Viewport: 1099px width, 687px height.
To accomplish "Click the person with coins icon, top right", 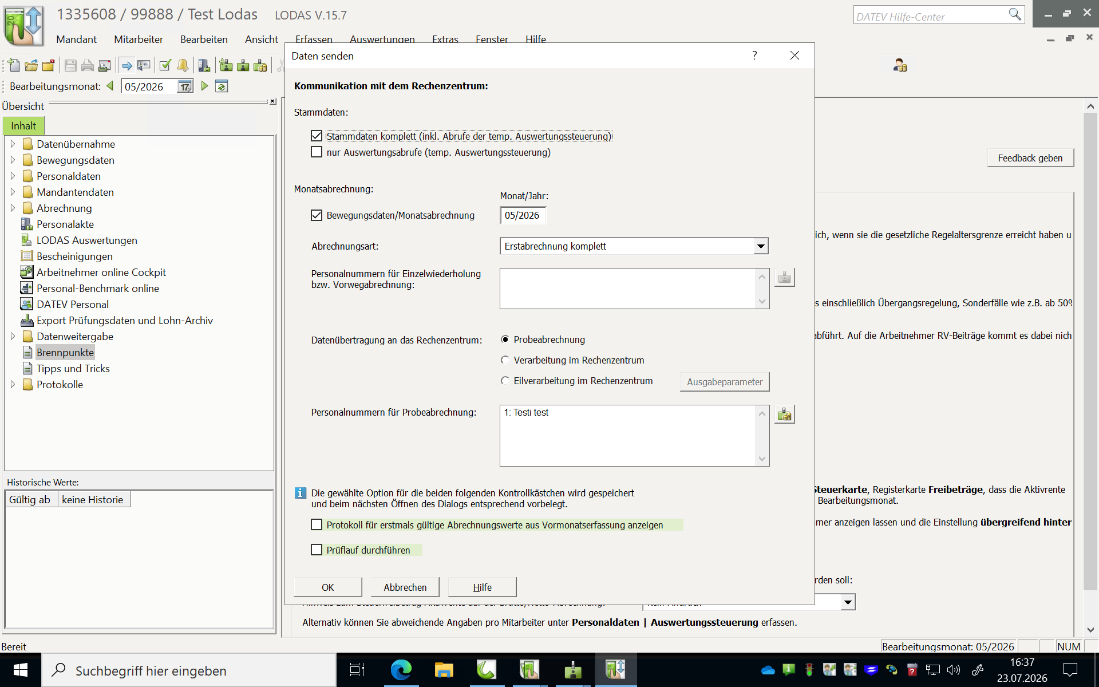I will point(900,66).
